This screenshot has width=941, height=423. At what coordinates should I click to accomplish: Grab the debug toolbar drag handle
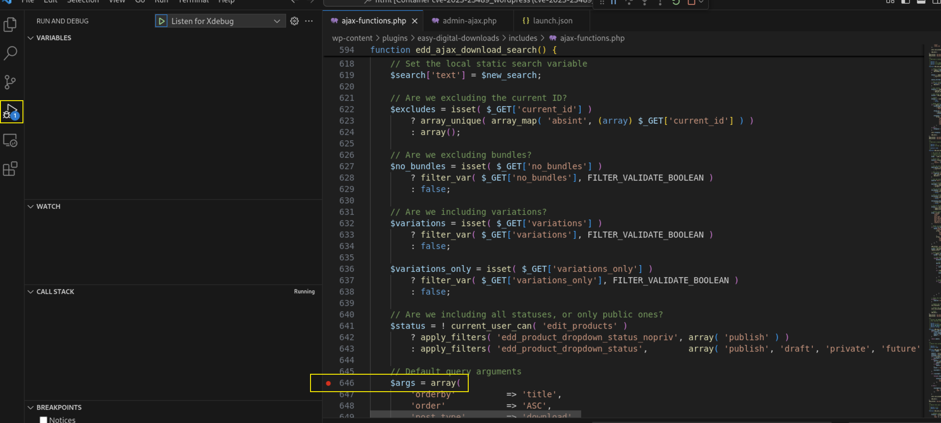602,2
